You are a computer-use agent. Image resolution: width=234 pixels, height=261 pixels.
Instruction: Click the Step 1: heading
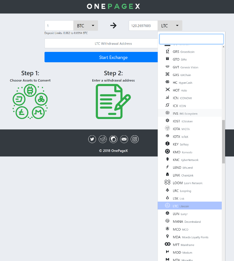click(x=30, y=73)
